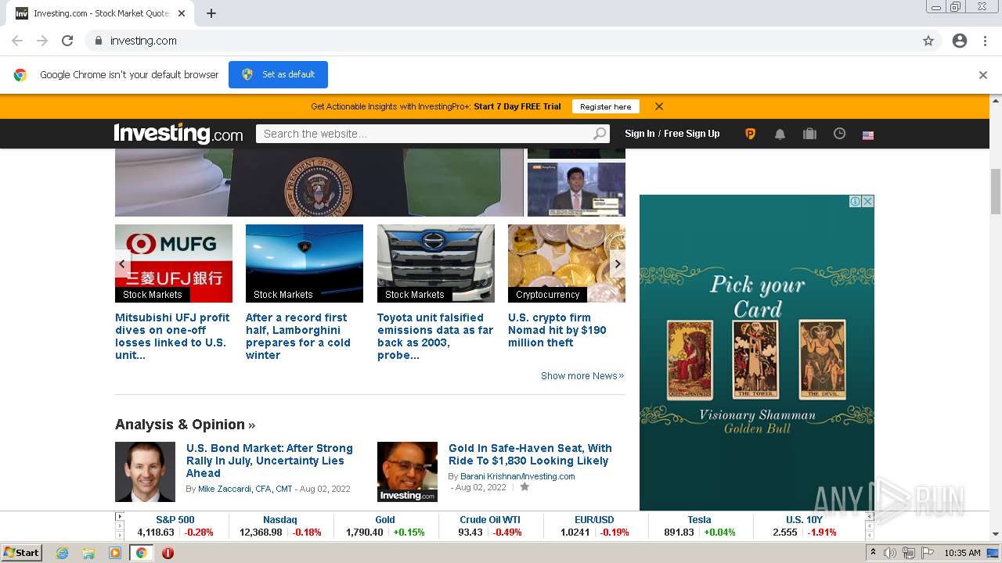Click the Register here button
This screenshot has height=563, width=1002.
(x=605, y=106)
